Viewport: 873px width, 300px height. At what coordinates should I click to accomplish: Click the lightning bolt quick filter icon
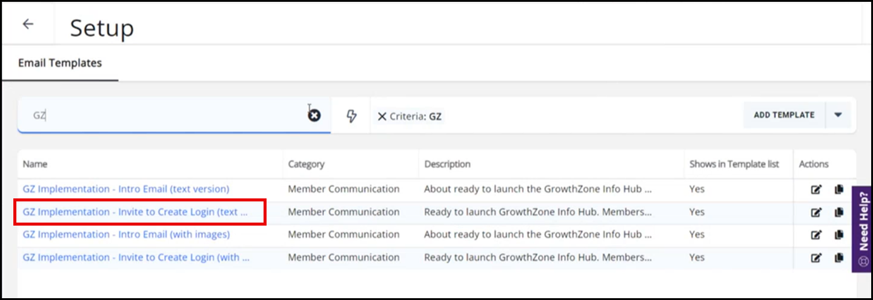[351, 116]
